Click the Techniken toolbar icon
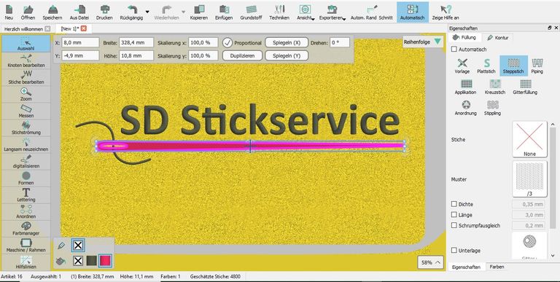 coord(279,12)
